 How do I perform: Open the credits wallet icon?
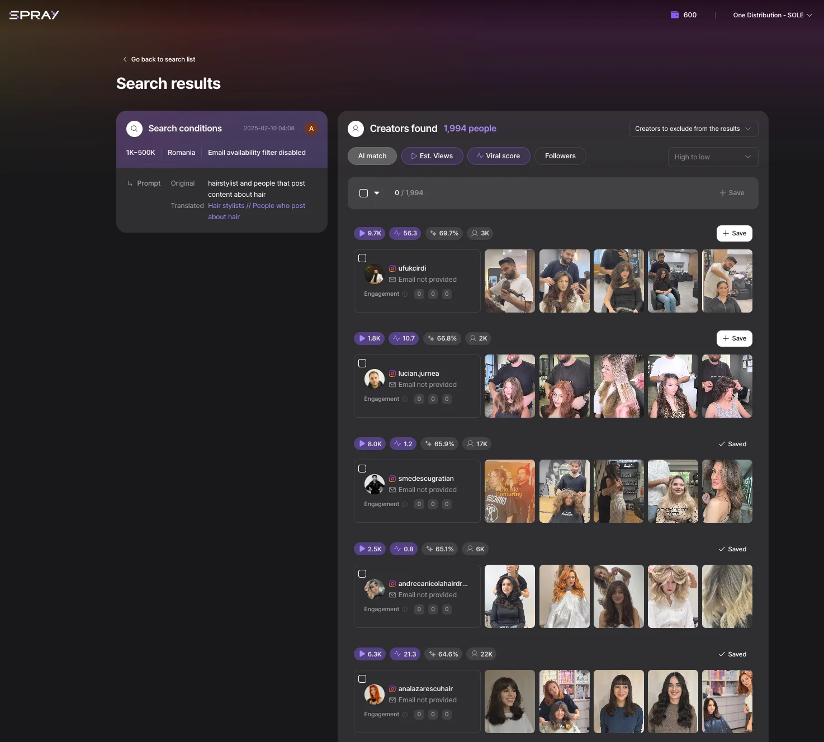(x=675, y=15)
